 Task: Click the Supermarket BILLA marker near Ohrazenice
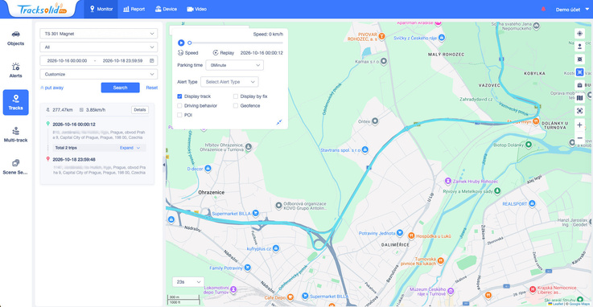tap(256, 213)
